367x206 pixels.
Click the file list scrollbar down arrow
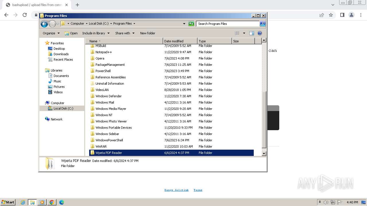264,154
